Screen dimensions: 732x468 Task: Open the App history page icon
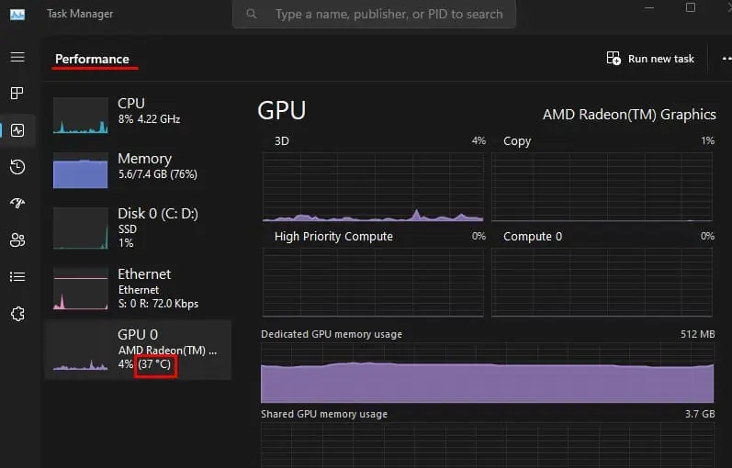[x=17, y=166]
